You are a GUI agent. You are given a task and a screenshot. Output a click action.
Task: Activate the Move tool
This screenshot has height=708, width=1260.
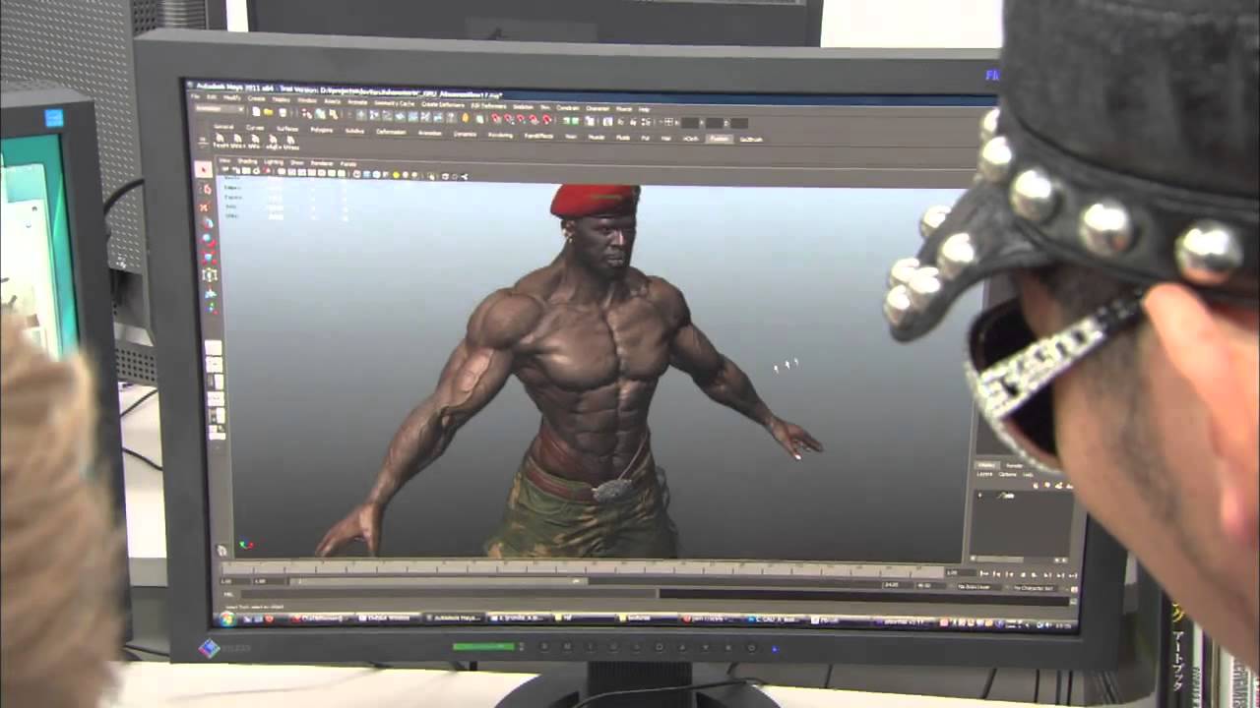coord(206,223)
